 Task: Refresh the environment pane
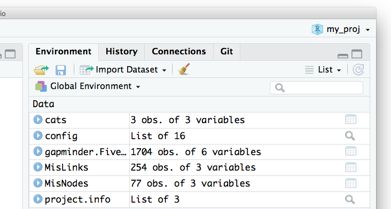pyautogui.click(x=358, y=69)
